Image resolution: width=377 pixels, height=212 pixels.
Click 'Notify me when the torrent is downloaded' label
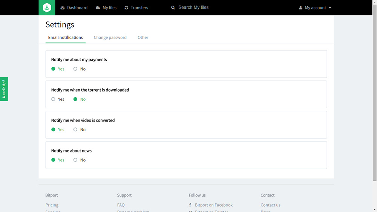[x=90, y=90]
